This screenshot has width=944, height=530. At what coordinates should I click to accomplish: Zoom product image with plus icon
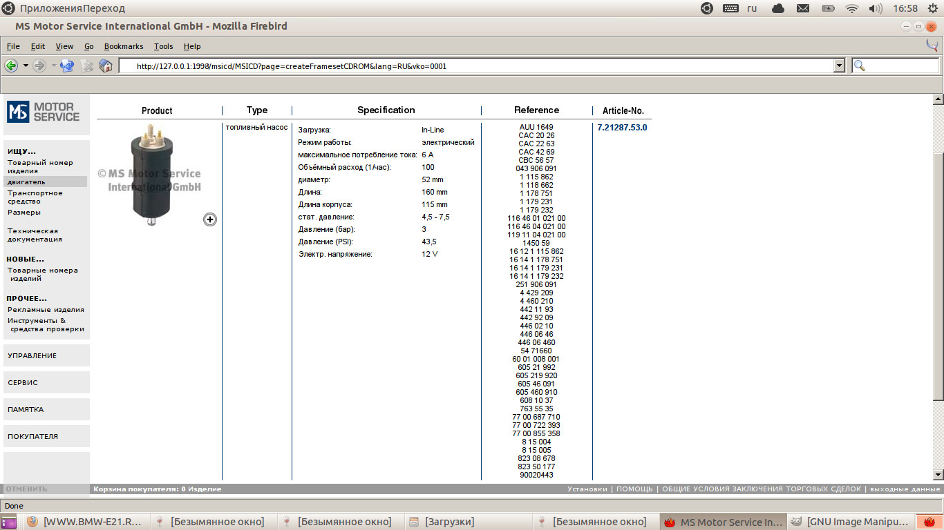click(x=210, y=219)
